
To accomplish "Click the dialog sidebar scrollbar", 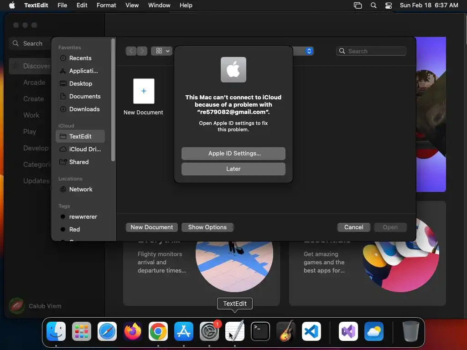I will coord(113,100).
